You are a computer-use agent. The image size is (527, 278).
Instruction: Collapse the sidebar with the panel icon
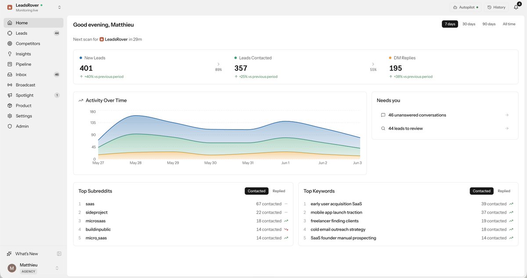tap(59, 253)
